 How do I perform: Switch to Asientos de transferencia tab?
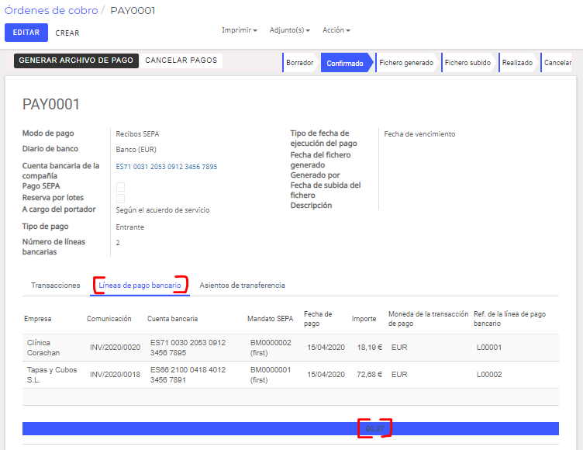tap(243, 286)
